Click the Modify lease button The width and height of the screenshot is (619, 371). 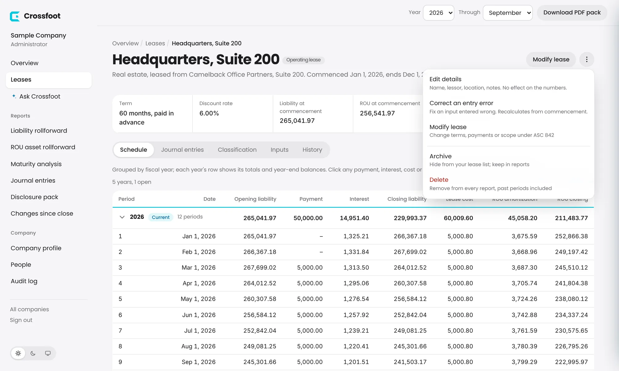coord(551,59)
